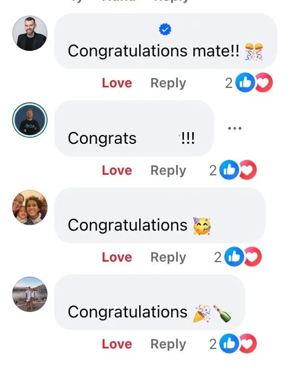
Task: Reply to the 'Congratulations mate!!' comment
Action: click(168, 84)
